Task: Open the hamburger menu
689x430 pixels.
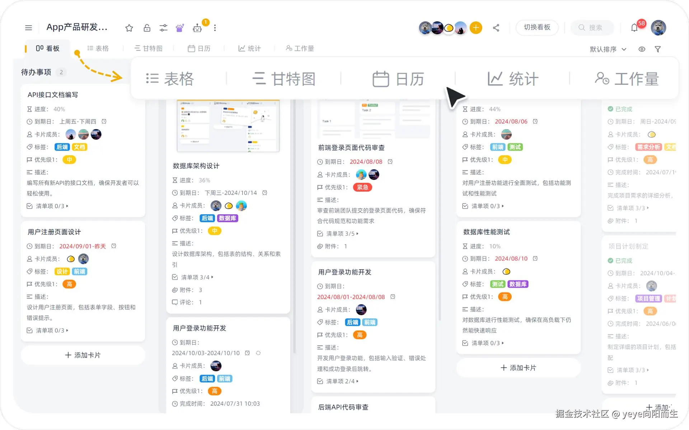Action: point(29,28)
